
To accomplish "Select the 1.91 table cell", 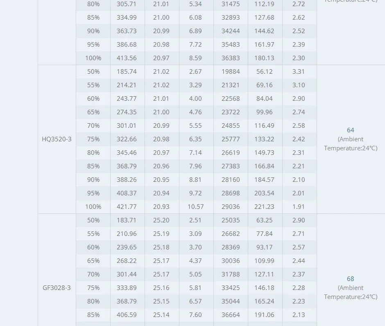I will pos(299,207).
